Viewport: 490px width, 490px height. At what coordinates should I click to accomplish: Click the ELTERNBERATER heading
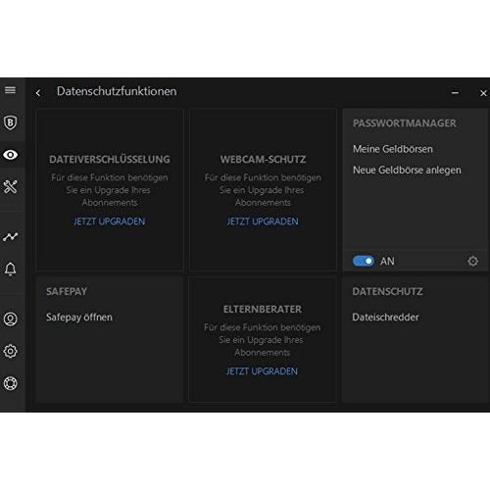[263, 309]
